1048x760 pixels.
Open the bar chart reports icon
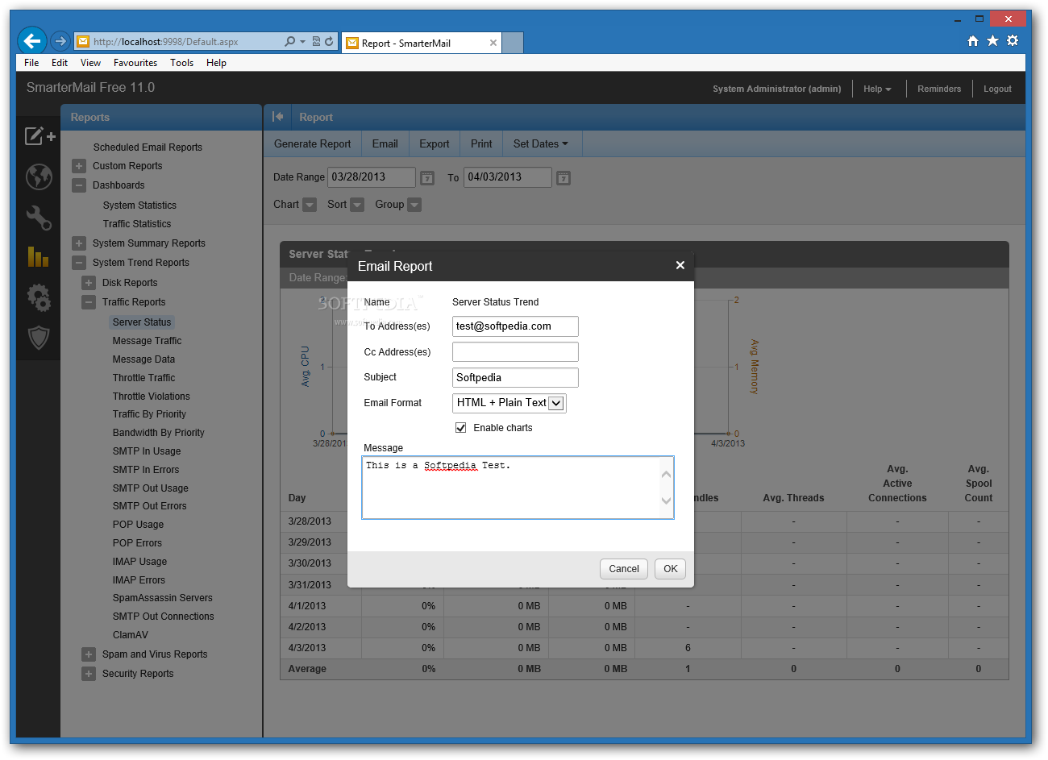[38, 256]
